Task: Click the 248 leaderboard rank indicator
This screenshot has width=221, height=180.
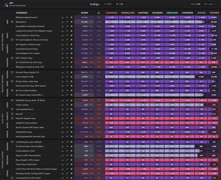Action: click(120, 4)
